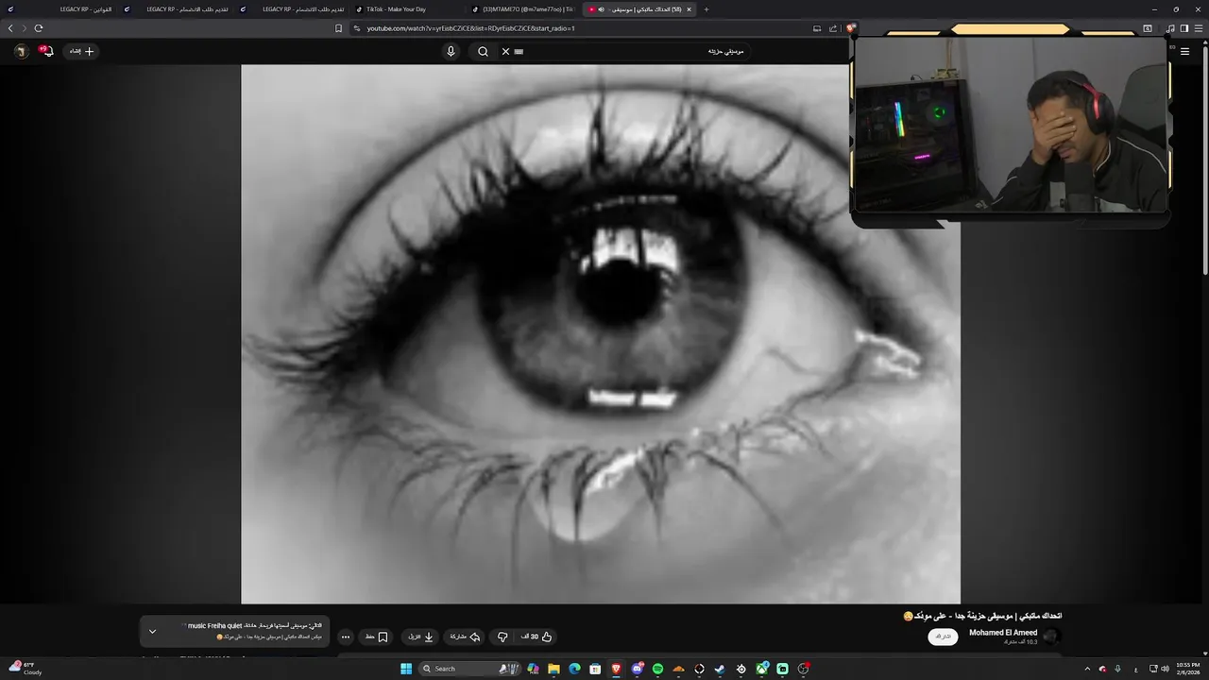Open the YouTube notifications bell
The height and width of the screenshot is (680, 1209).
47,51
